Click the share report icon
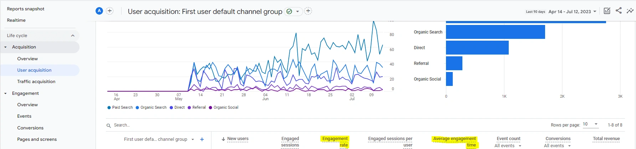The image size is (636, 149). [x=619, y=11]
